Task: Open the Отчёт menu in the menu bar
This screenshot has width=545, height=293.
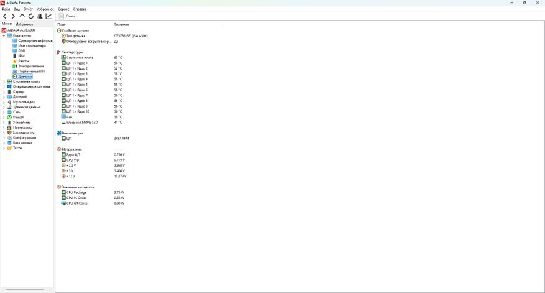Action: click(28, 9)
